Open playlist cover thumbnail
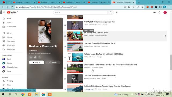 [45, 31]
